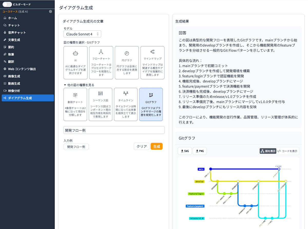The width and height of the screenshot is (308, 229).
Task: Collapse the 他の図の種類を見る section
Action: (x=79, y=85)
